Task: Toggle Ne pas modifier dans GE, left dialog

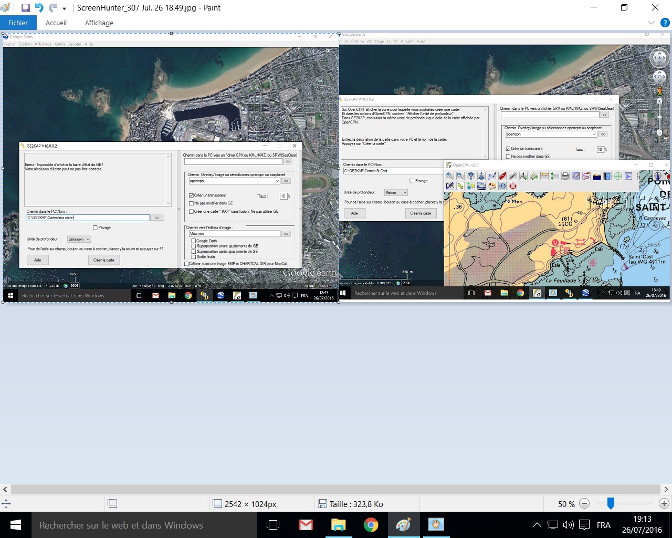Action: 192,203
